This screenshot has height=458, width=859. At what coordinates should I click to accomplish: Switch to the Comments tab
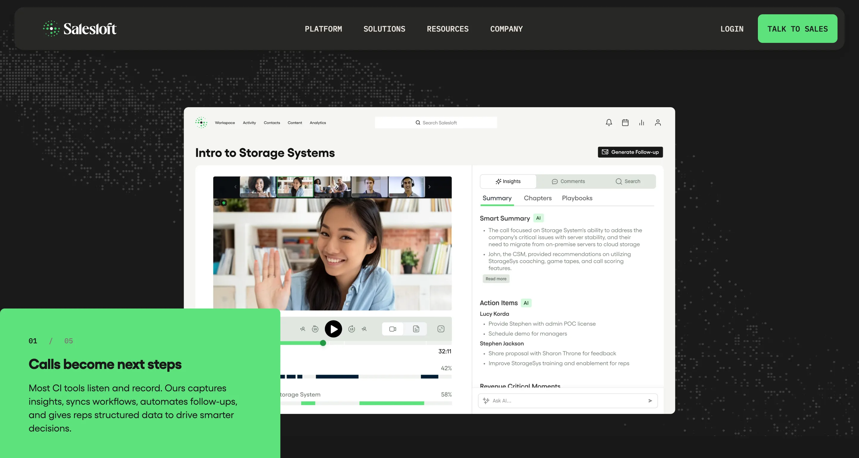[x=568, y=181]
